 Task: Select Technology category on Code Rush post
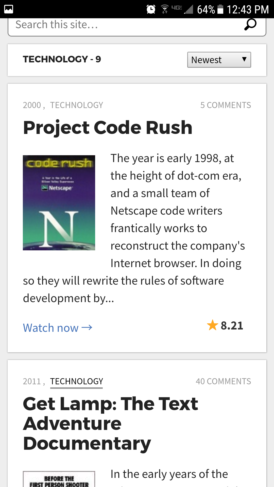[x=77, y=105]
